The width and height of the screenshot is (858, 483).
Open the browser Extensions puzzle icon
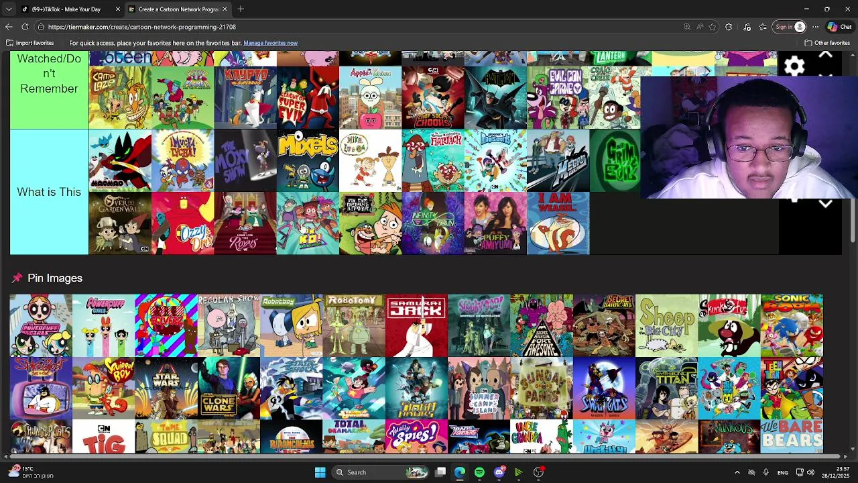pos(729,27)
